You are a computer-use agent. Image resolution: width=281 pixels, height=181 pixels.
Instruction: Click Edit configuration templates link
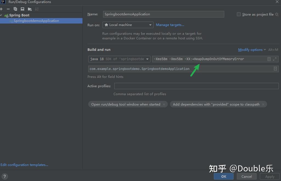[24, 165]
